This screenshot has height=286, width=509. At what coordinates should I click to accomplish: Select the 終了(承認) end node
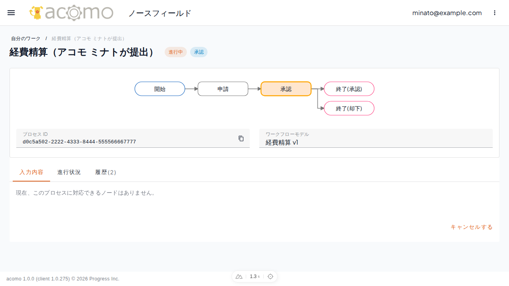[x=349, y=89]
